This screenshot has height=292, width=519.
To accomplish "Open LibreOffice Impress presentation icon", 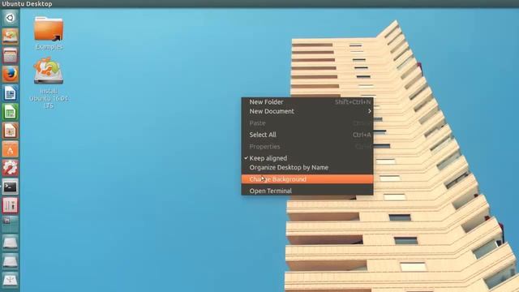I will click(10, 131).
